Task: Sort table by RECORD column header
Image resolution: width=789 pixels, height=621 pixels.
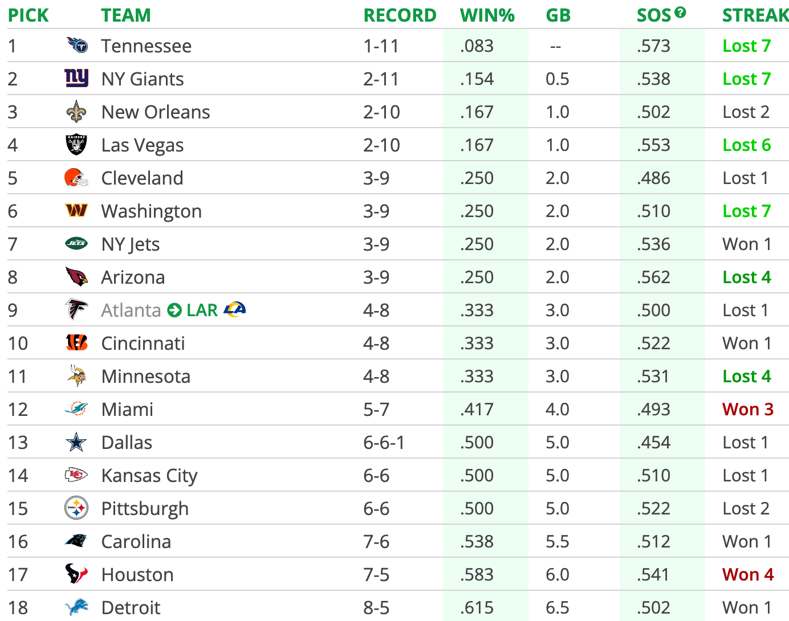Action: 400,15
